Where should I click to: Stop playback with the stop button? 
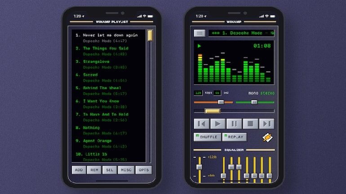(250, 124)
